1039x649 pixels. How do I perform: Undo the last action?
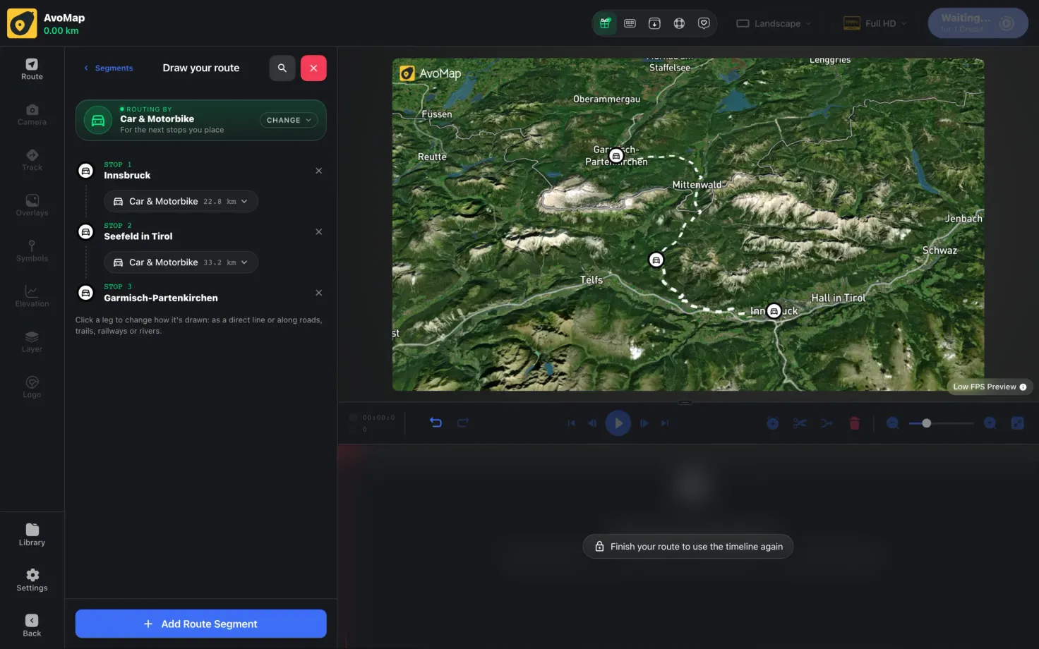[436, 423]
